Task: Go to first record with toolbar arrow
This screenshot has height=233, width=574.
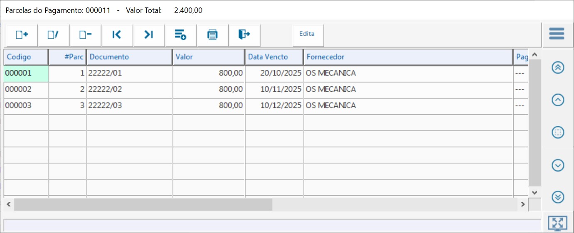Action: pyautogui.click(x=117, y=35)
